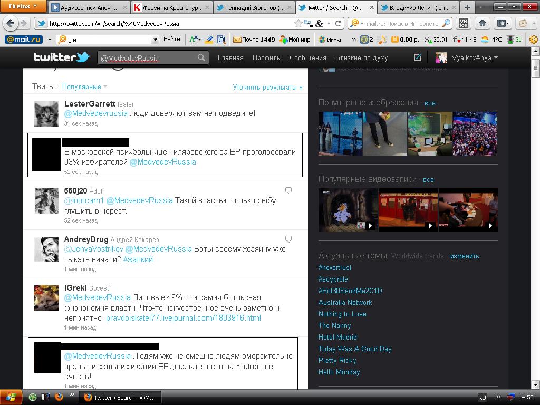The height and width of the screenshot is (405, 540).
Task: Open the address bar history dropdown
Action: [329, 23]
